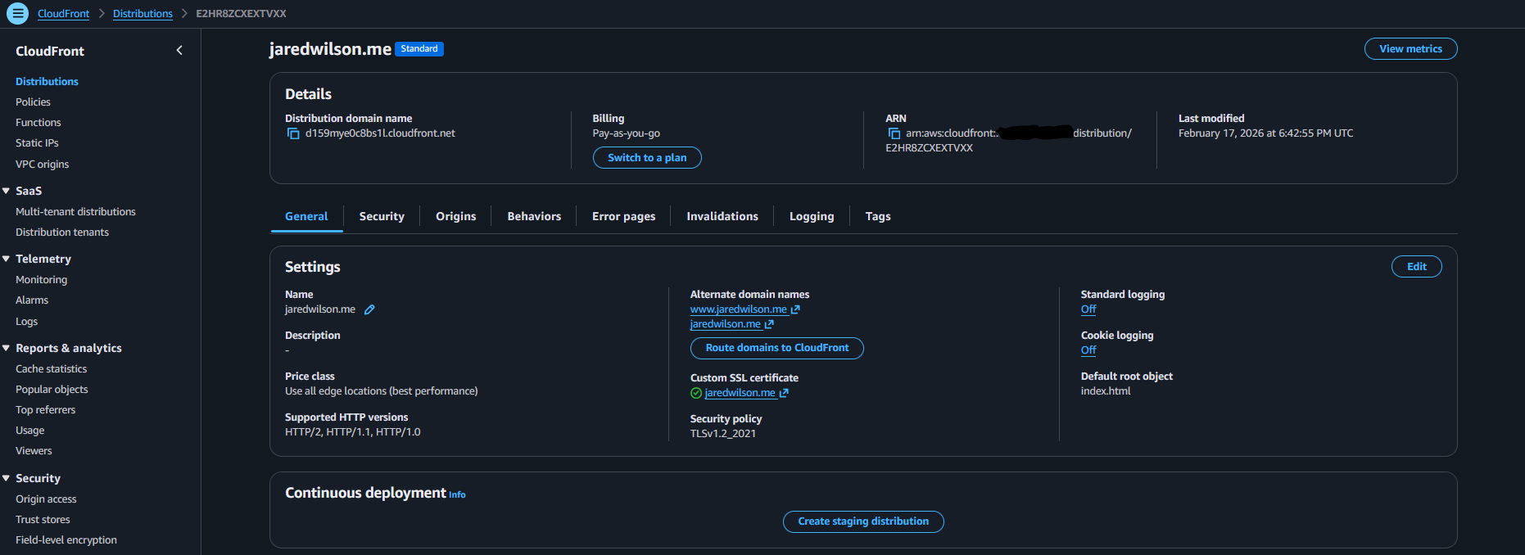Open VPC origins in the sidebar
Viewport: 1525px width, 555px height.
(x=42, y=165)
